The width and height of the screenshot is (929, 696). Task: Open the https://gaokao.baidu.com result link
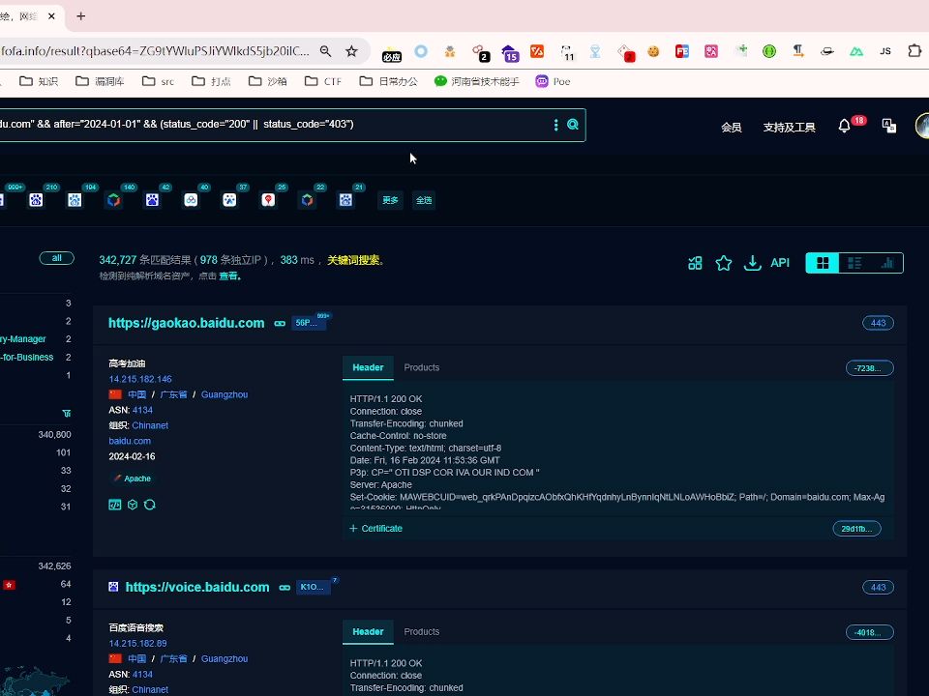pos(186,323)
